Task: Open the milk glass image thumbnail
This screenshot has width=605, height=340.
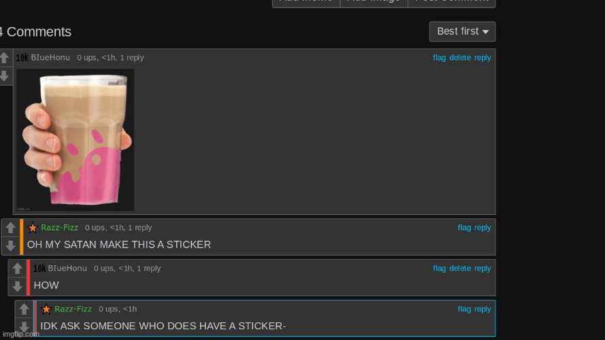Action: 76,140
